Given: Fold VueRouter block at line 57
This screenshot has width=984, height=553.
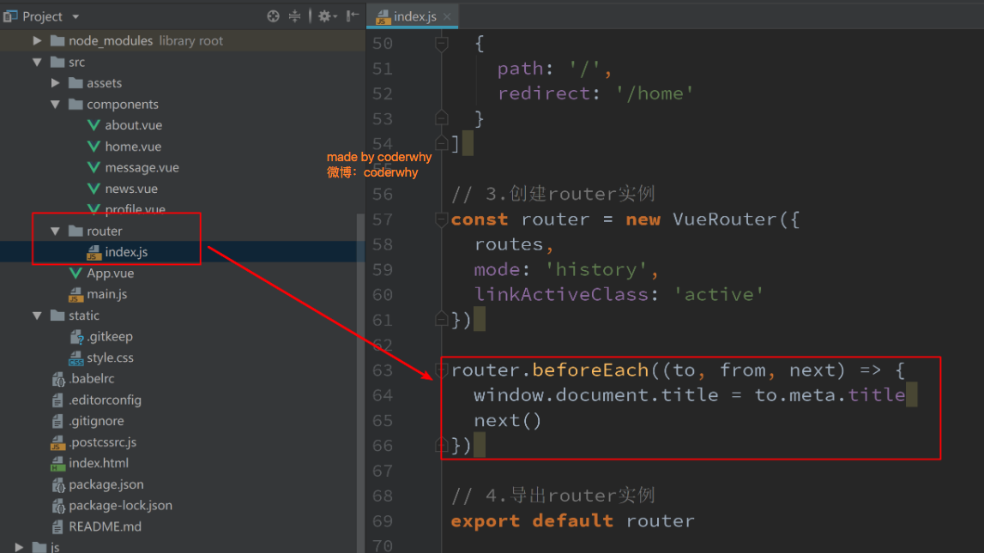Looking at the screenshot, I should [x=442, y=219].
